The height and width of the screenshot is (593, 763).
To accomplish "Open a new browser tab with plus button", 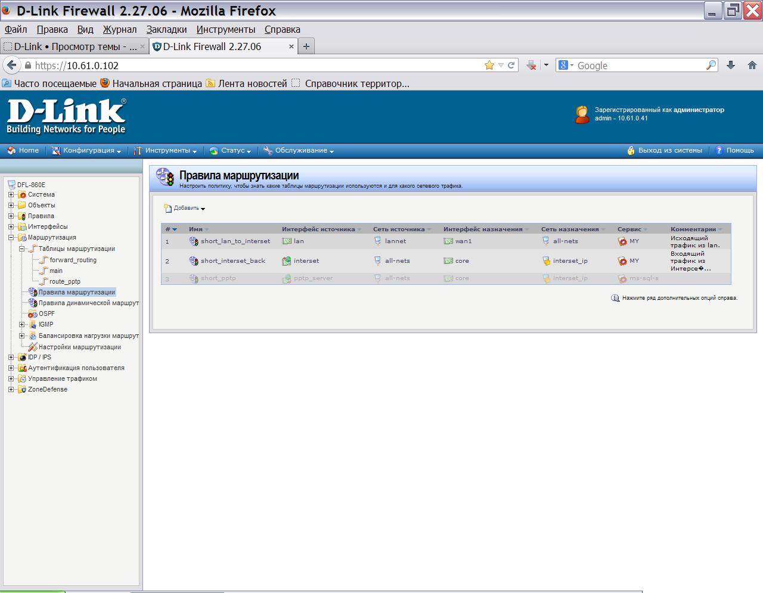I will 306,46.
